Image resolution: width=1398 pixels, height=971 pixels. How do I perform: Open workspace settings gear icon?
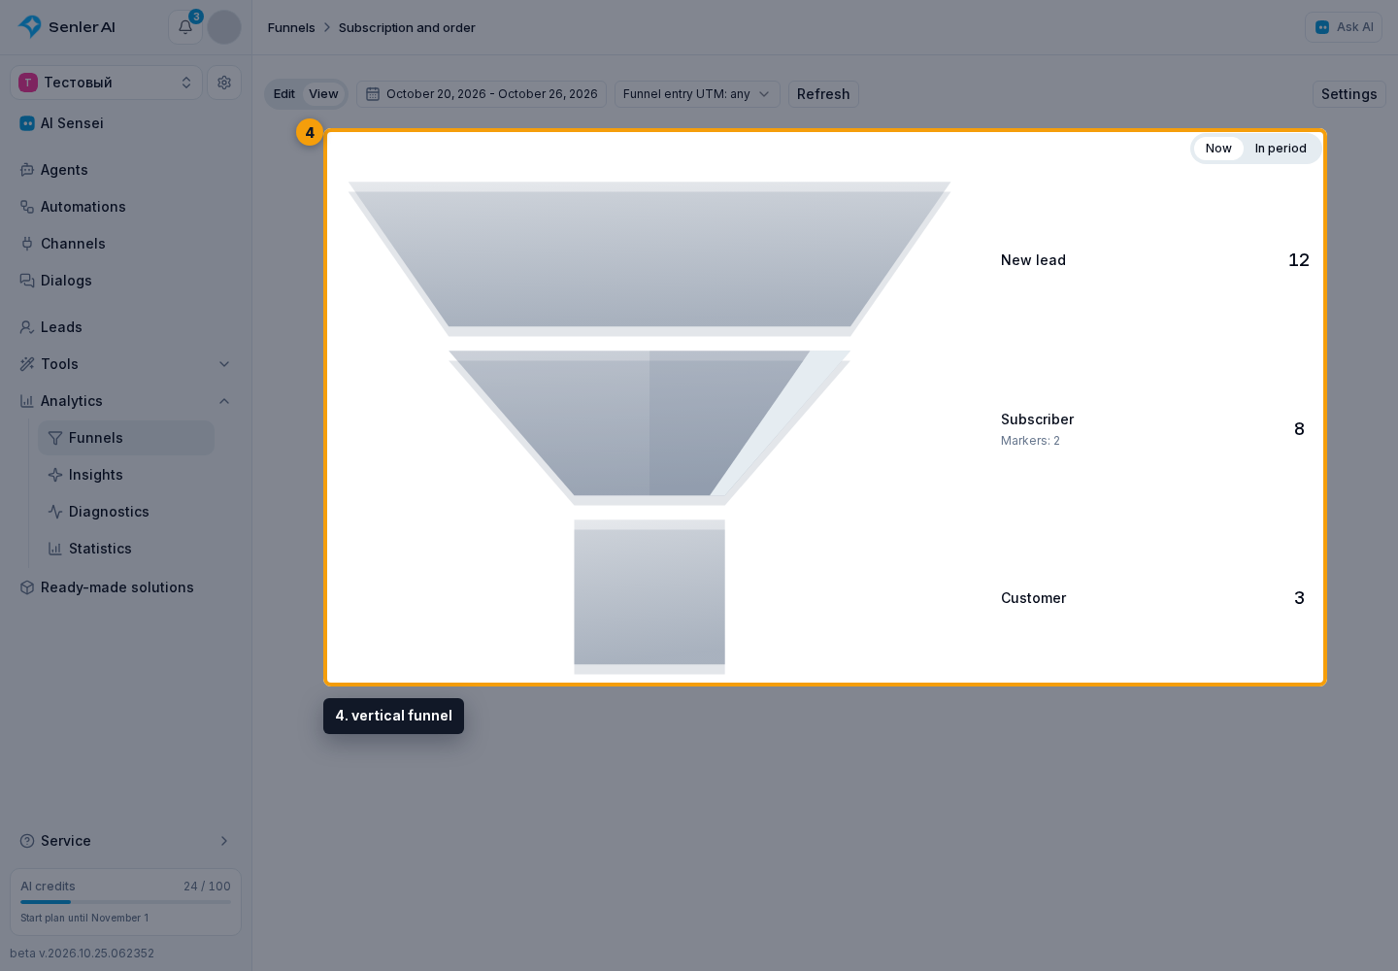[224, 83]
